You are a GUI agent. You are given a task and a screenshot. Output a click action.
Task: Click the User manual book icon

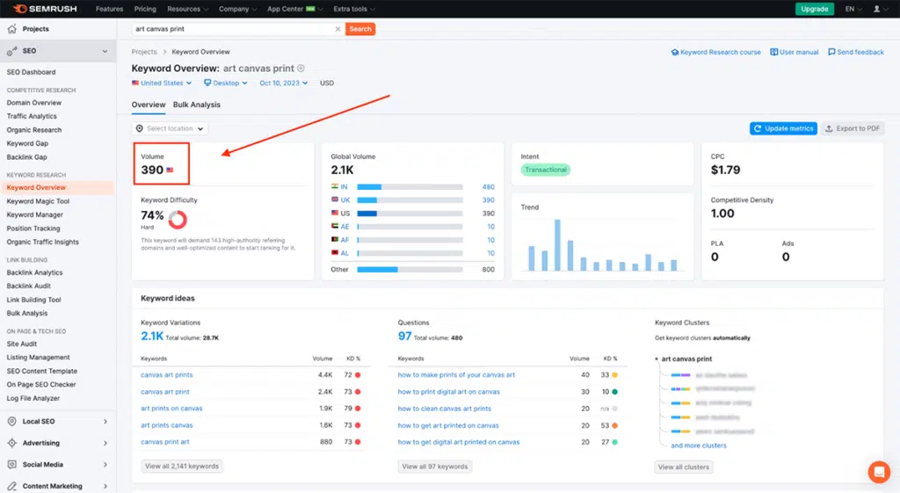point(773,52)
